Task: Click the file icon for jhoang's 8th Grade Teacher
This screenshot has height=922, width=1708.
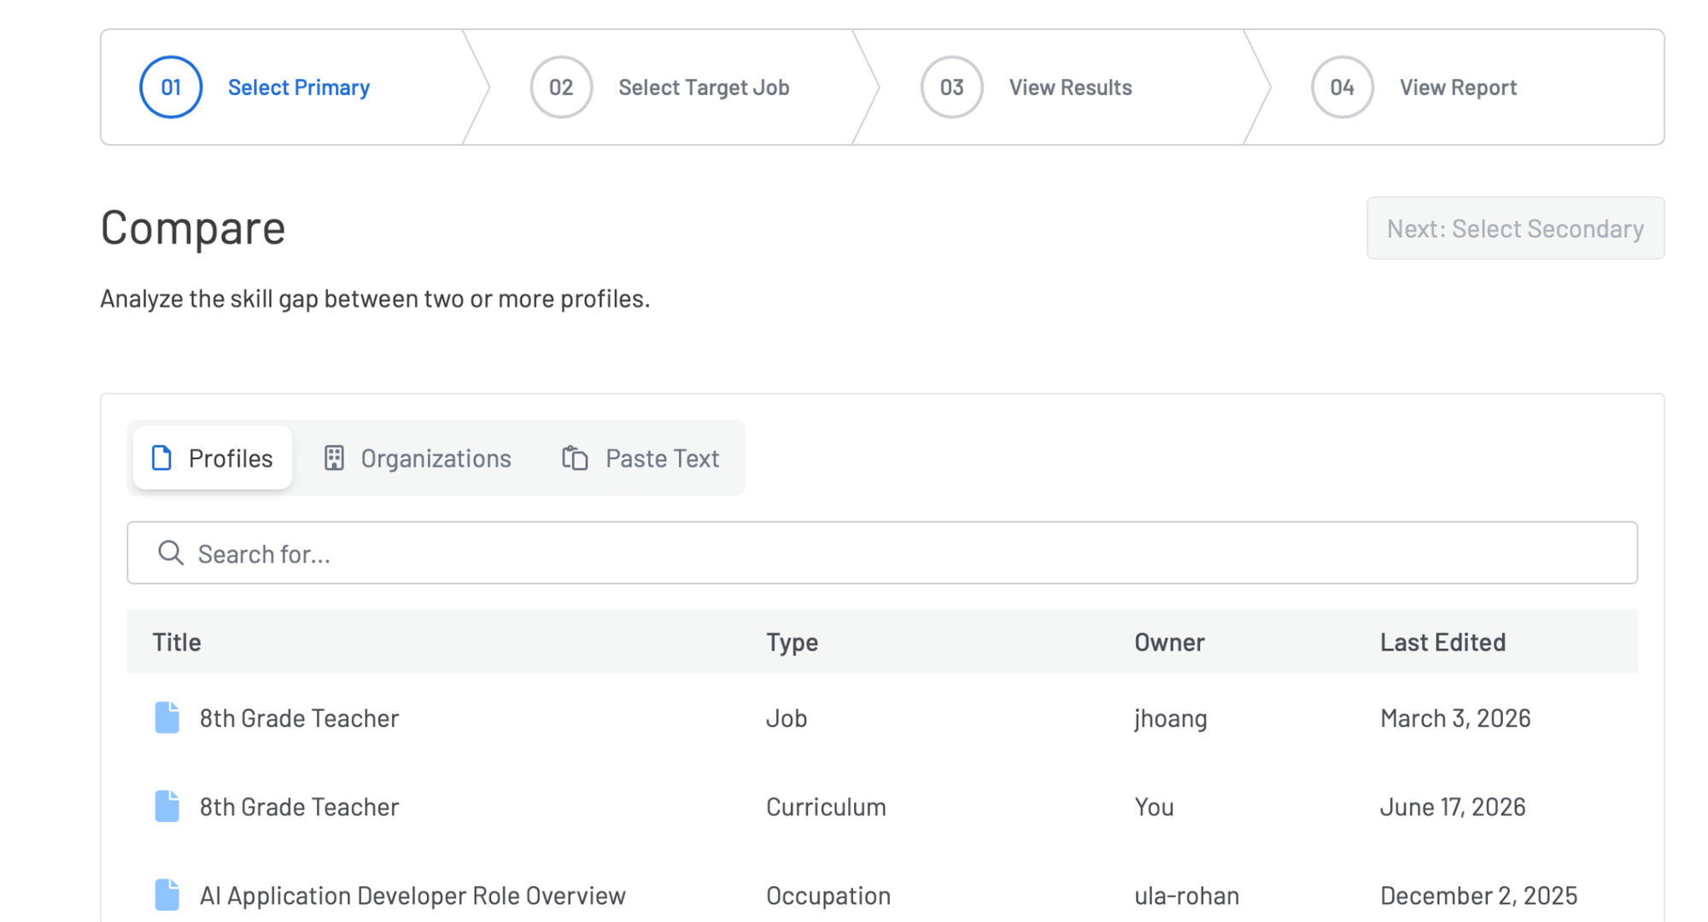Action: coord(167,718)
